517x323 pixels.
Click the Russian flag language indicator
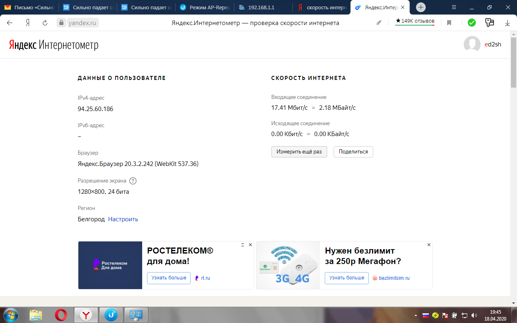click(x=425, y=315)
